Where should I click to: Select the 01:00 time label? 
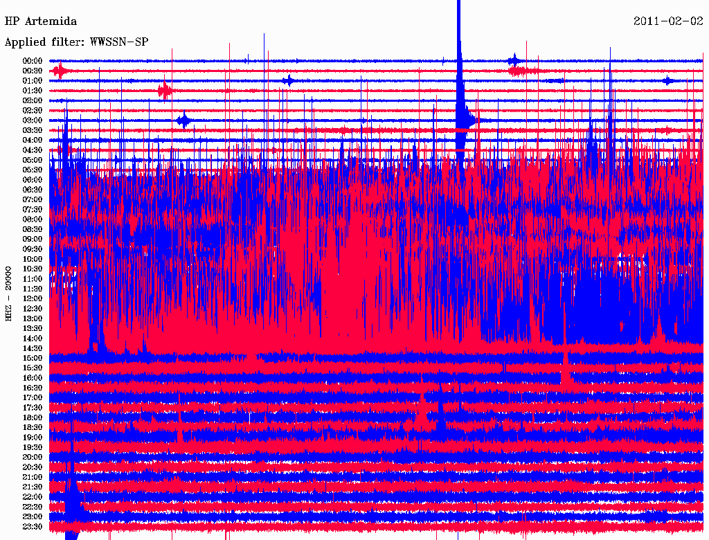pyautogui.click(x=33, y=81)
